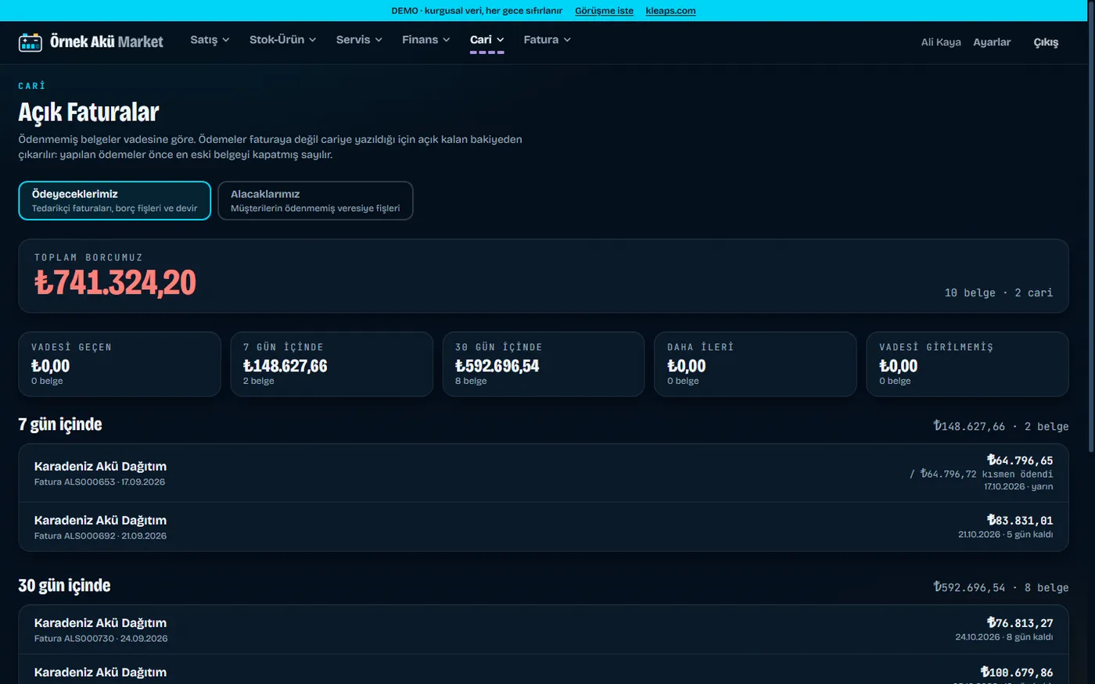Screen dimensions: 1095x684
Task: Click the '30 gün içinde' section heading
Action: 64,586
